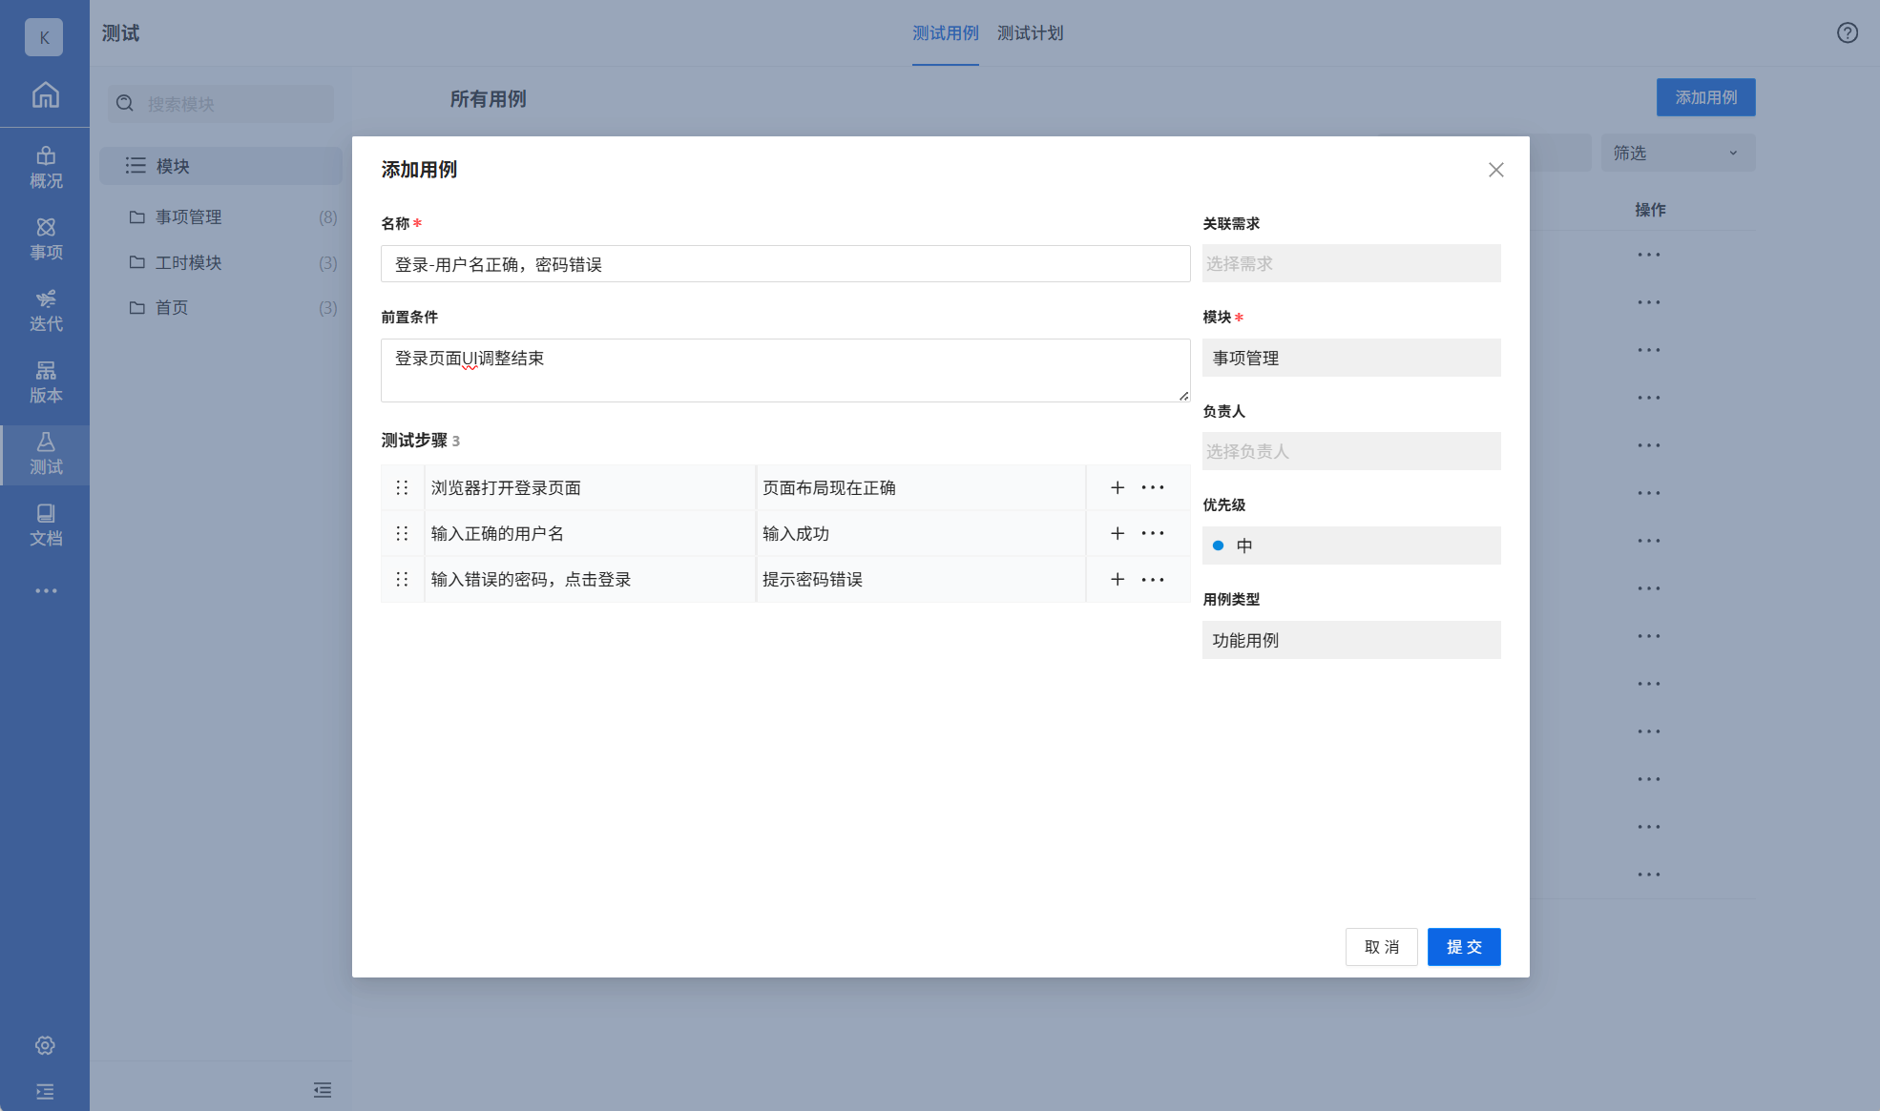Click the 前置条件 precondition text area
This screenshot has height=1111, width=1880.
pyautogui.click(x=784, y=370)
